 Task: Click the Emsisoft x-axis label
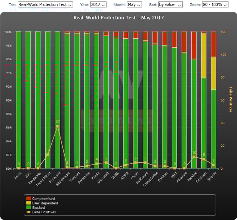pyautogui.click(x=201, y=177)
